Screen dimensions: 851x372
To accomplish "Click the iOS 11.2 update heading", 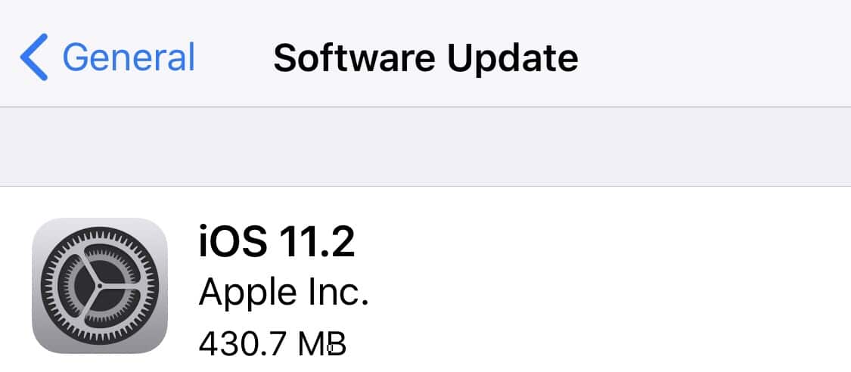I will pyautogui.click(x=277, y=241).
